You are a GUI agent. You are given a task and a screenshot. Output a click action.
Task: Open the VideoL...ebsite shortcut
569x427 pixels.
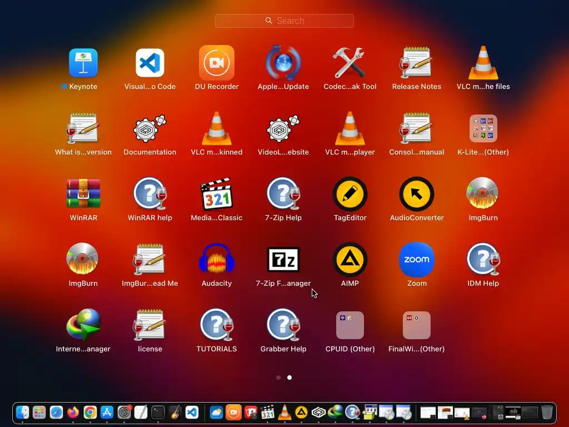point(283,128)
